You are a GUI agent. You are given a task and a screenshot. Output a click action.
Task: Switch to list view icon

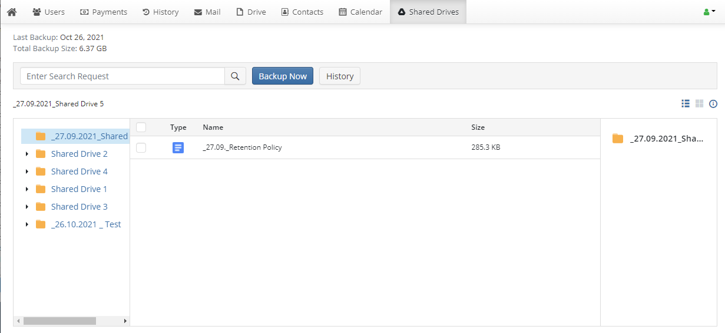(686, 104)
